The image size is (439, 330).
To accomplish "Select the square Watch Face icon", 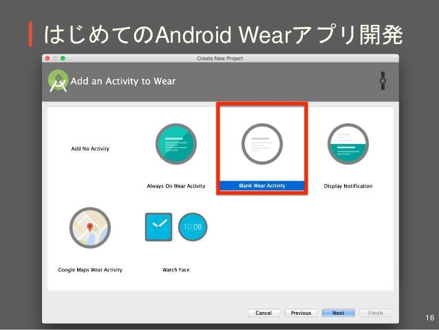I will (x=158, y=227).
